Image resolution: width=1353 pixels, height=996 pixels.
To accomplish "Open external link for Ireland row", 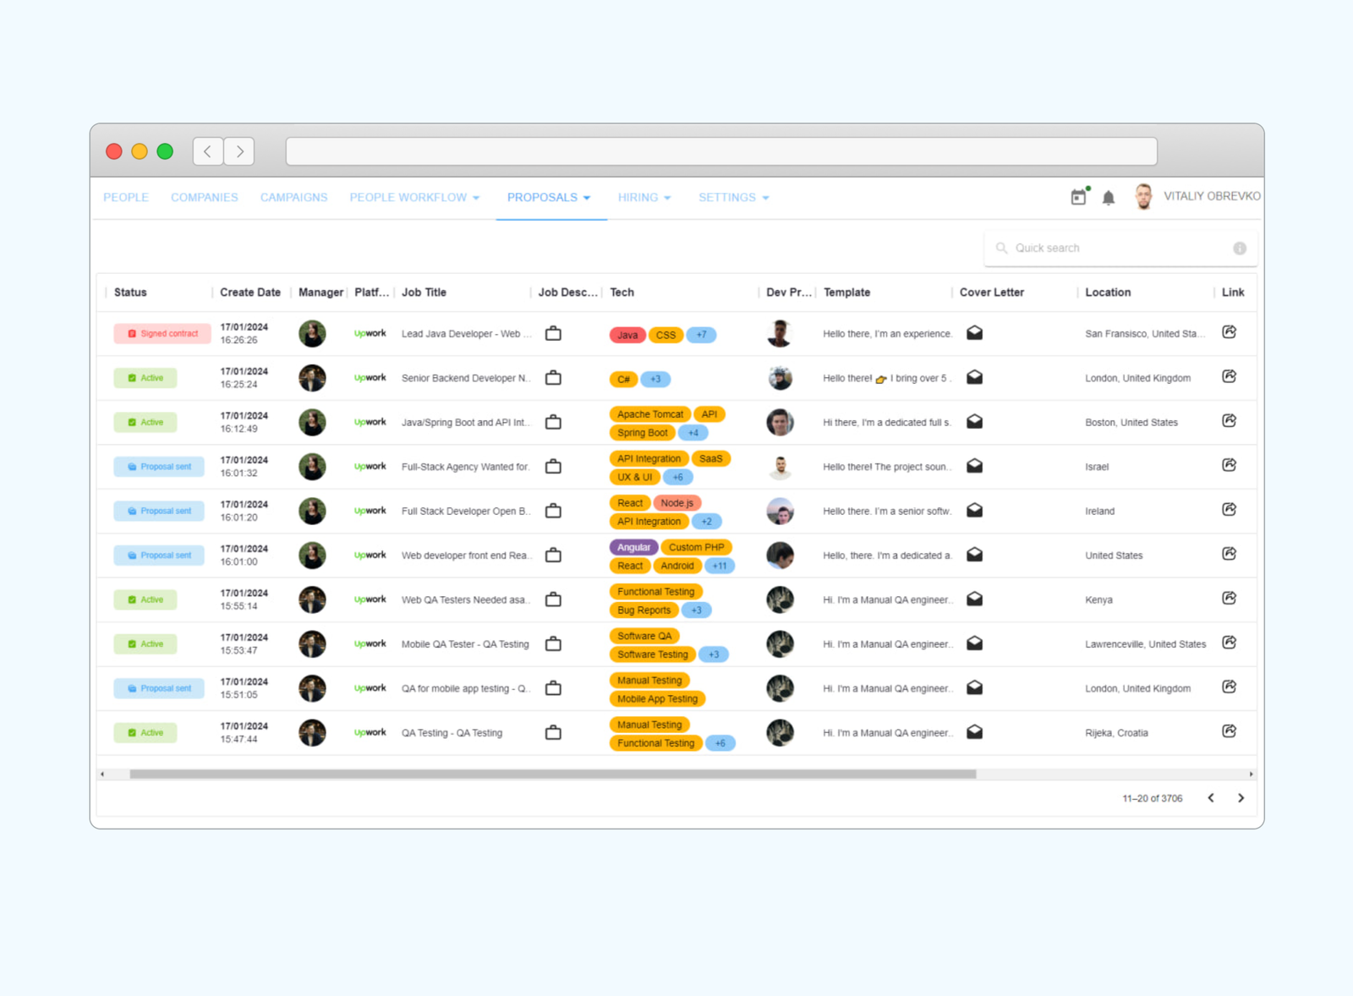I will 1230,510.
